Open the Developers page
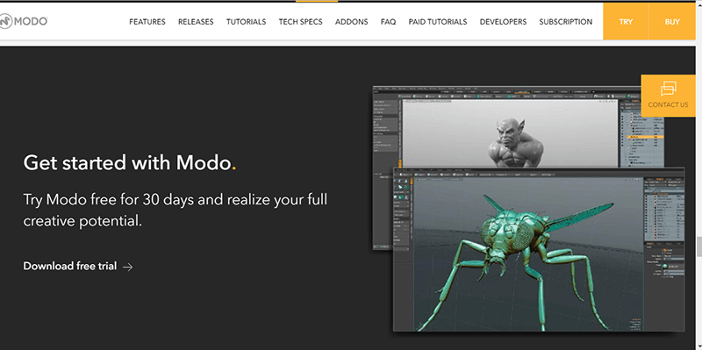The width and height of the screenshot is (702, 350). click(503, 21)
